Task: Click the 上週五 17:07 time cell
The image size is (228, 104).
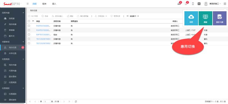Action: point(190,30)
